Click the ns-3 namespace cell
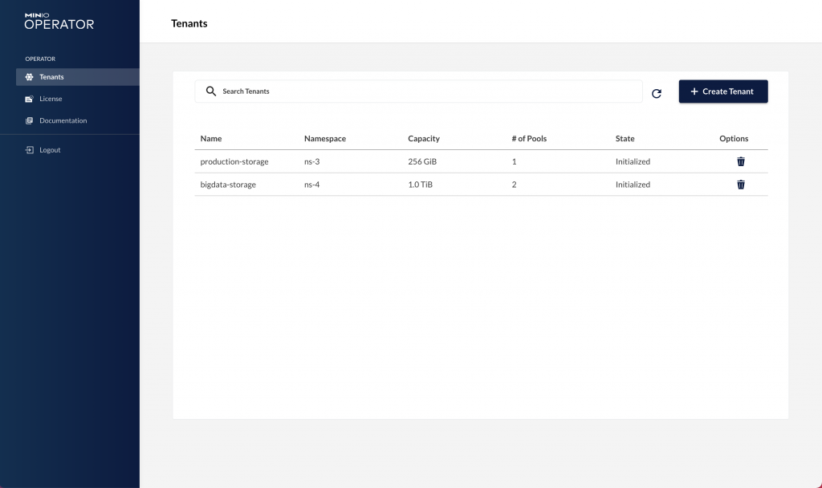Screen dimensions: 822x488 click(x=312, y=161)
